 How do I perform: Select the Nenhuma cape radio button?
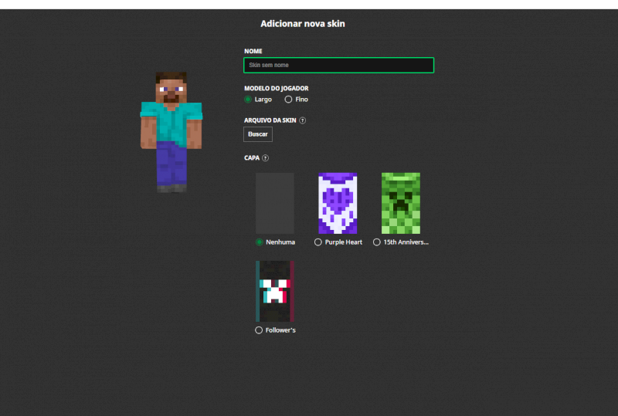[260, 242]
